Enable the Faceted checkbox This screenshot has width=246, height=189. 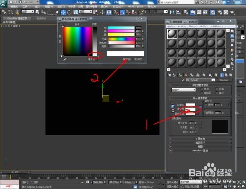tap(217, 93)
